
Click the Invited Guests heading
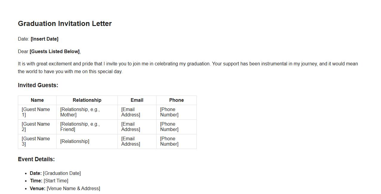tap(38, 85)
